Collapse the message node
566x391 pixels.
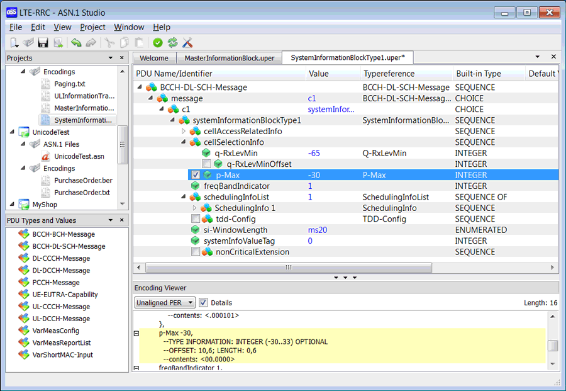[x=150, y=98]
